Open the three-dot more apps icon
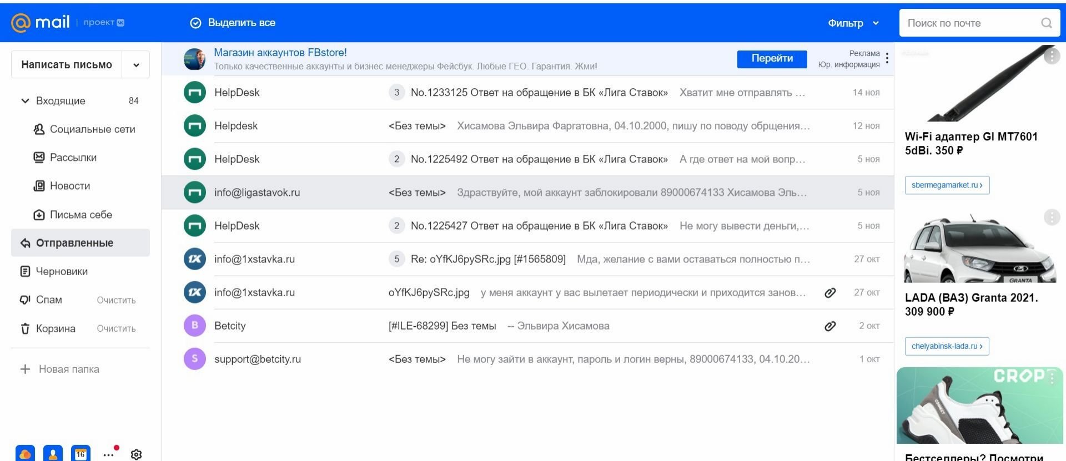The image size is (1066, 461). 109,454
